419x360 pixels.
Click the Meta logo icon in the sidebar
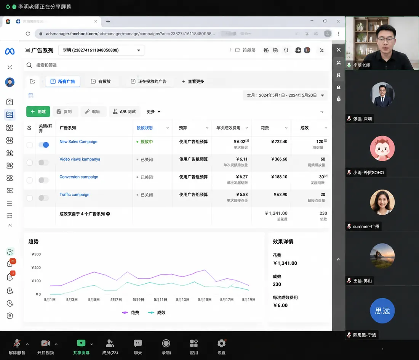(x=10, y=51)
